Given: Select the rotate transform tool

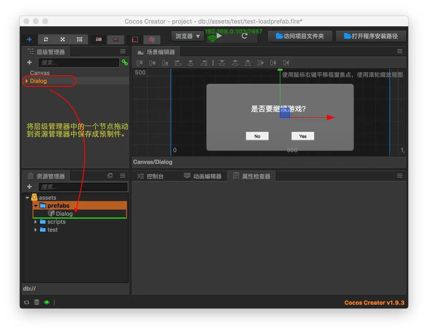Looking at the screenshot, I should coord(46,39).
